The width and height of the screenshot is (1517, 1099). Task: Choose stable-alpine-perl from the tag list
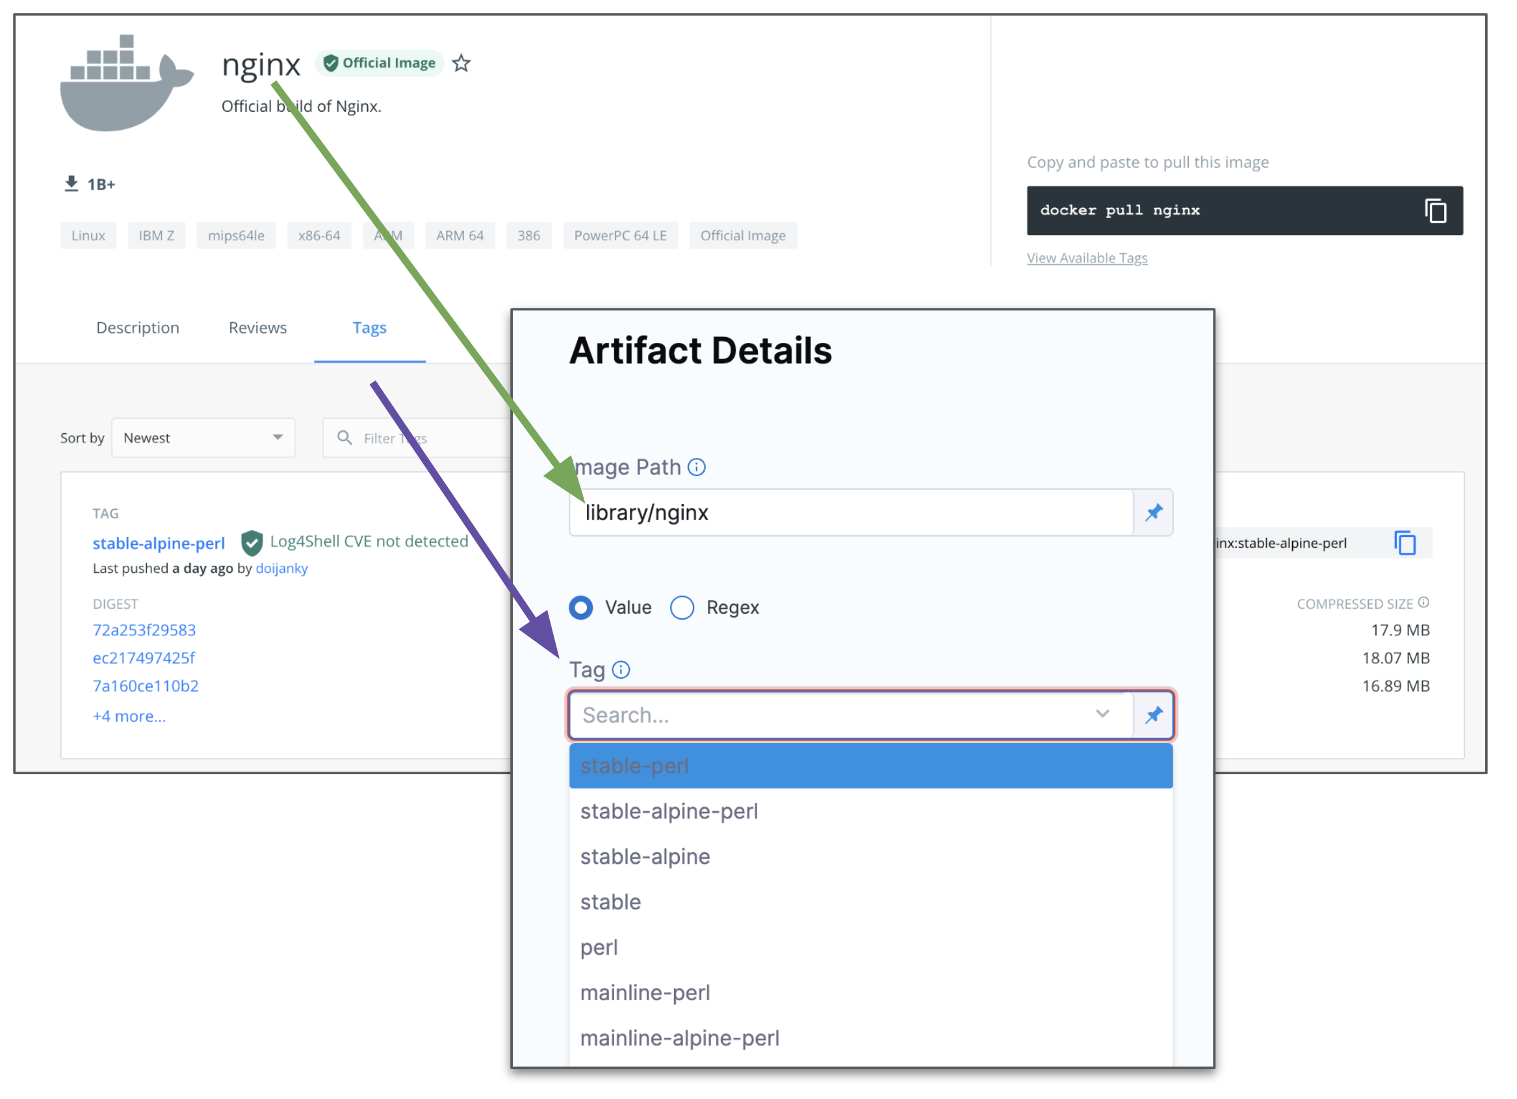[x=669, y=811]
